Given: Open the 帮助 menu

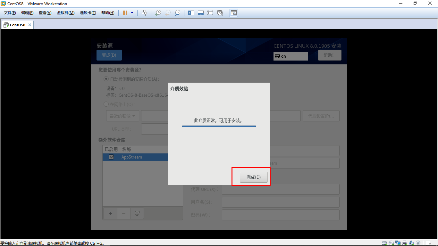Looking at the screenshot, I should (108, 13).
